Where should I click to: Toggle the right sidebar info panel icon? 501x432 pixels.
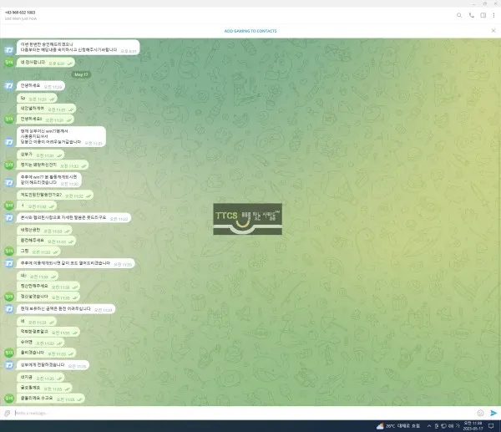[x=483, y=15]
